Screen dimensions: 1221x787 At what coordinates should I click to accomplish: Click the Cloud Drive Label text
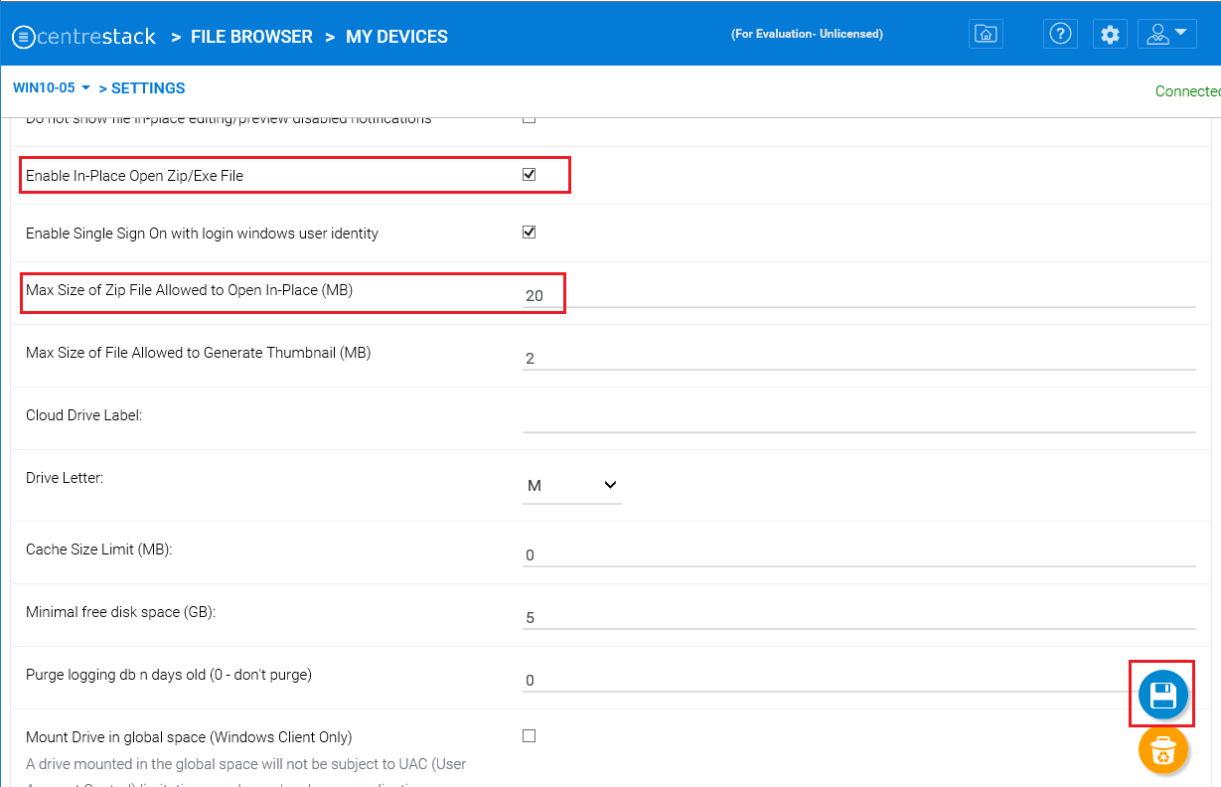pos(84,415)
